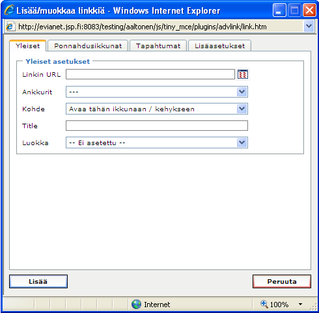Click the zoom magnifier icon in status bar

point(264,304)
